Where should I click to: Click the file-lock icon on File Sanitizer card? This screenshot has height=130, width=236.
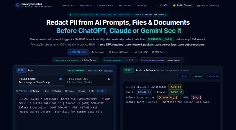109,79
